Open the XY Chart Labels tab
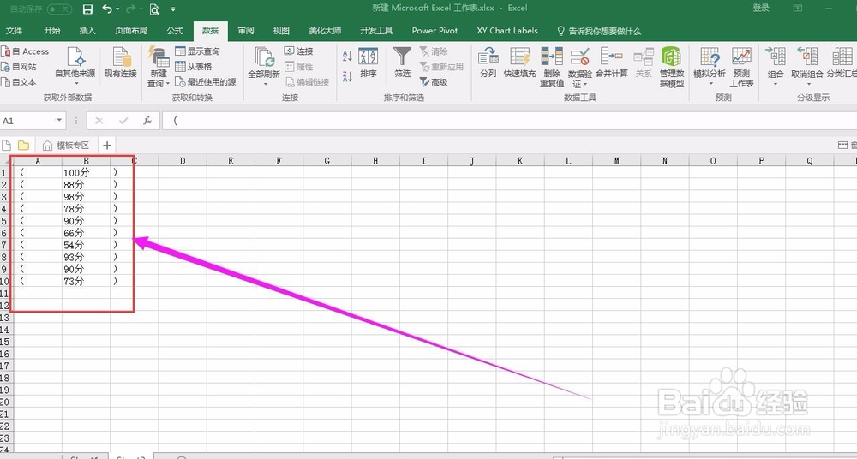The image size is (857, 459). [x=507, y=31]
